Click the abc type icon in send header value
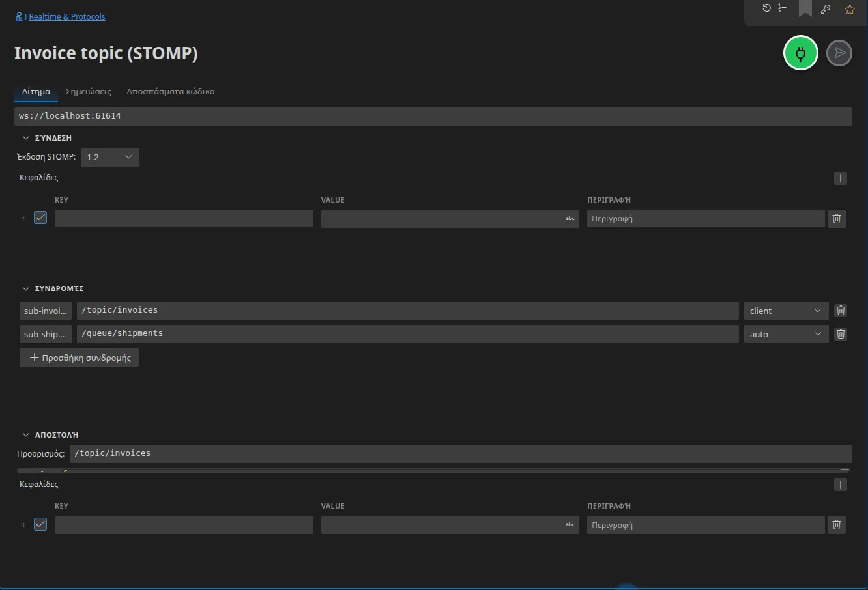The image size is (868, 590). 570,525
